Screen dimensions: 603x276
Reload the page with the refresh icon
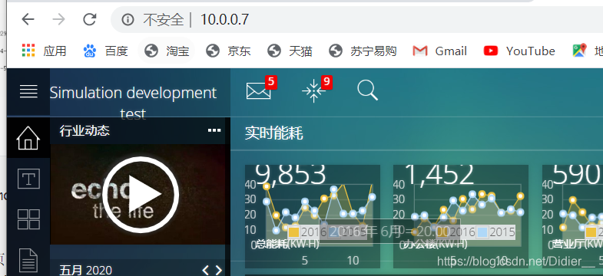90,19
